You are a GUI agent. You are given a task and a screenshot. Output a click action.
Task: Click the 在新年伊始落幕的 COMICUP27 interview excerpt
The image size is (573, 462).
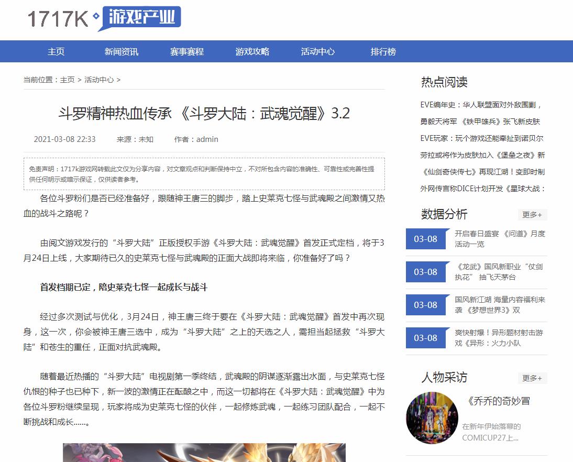click(x=491, y=432)
